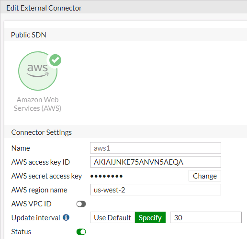
Task: Click the AWS secret access key label
Action: [46, 176]
